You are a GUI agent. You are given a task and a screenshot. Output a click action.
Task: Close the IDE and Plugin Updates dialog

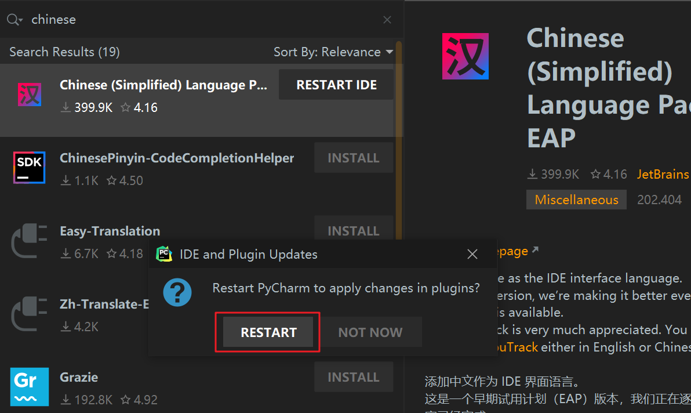click(x=472, y=254)
